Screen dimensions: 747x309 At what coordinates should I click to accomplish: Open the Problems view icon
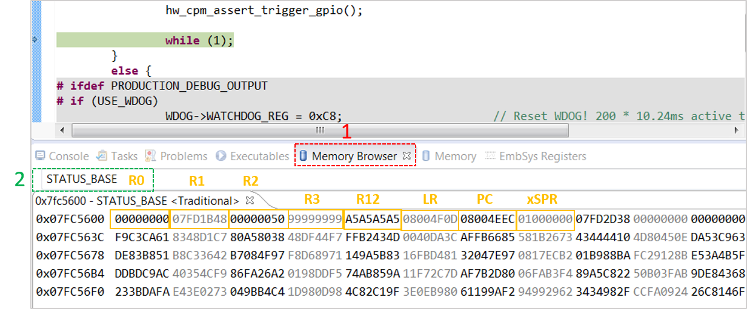[151, 156]
